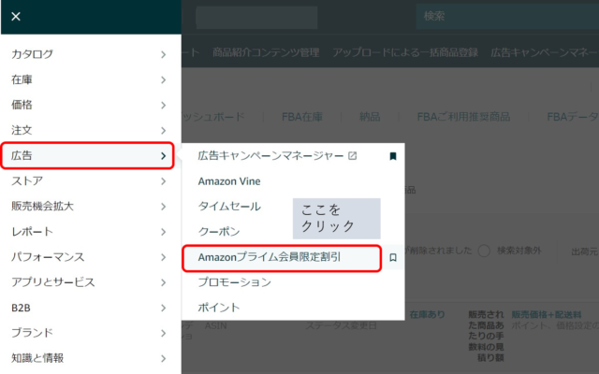This screenshot has height=374, width=599.
Task: Open プロモーション submenu entry
Action: [235, 282]
